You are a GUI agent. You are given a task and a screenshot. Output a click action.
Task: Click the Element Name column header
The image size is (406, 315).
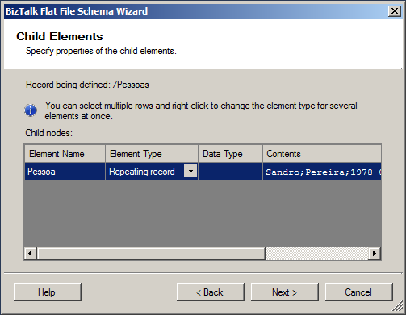pos(65,154)
